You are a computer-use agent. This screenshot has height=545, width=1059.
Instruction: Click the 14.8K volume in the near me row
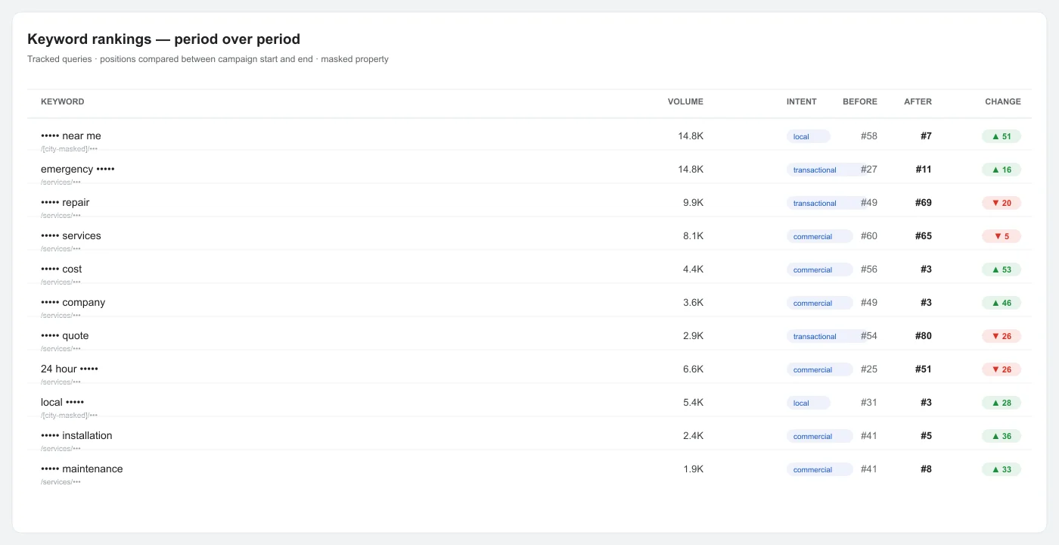point(691,136)
